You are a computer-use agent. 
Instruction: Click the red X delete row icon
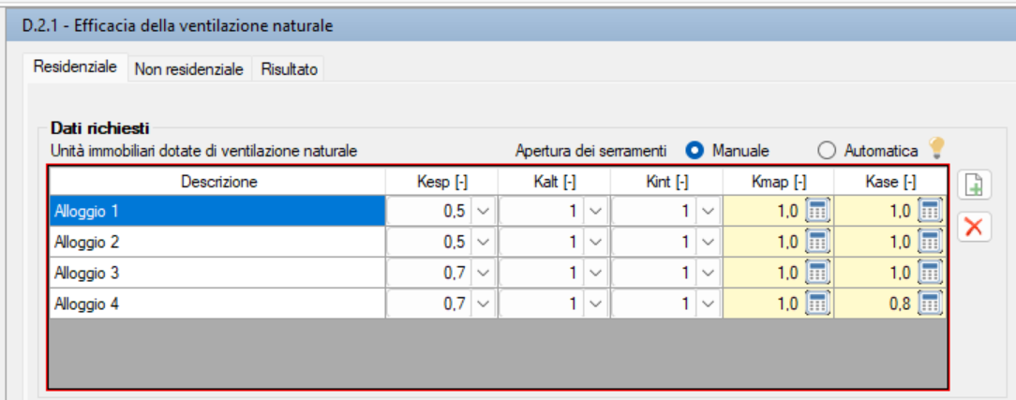coord(974,226)
